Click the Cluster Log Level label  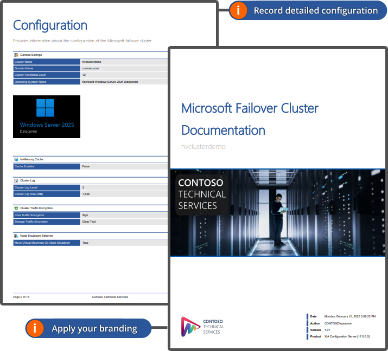tap(47, 187)
